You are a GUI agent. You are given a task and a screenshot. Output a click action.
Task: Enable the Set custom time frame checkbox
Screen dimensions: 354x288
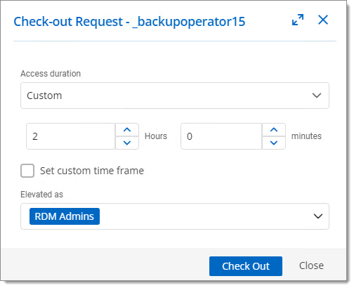coord(27,171)
